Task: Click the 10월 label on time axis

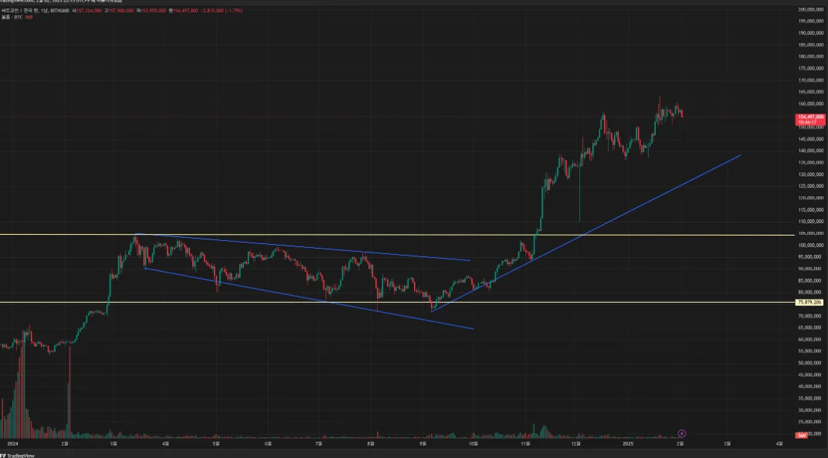Action: [473, 444]
